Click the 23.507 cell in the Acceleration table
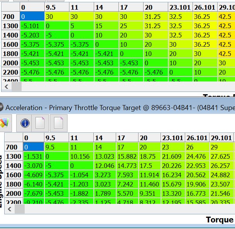Image resolution: width=235 pixels, height=229 pixels. click(x=221, y=184)
